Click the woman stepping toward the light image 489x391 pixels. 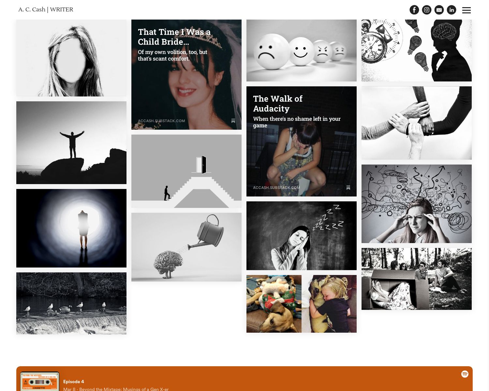point(71,228)
